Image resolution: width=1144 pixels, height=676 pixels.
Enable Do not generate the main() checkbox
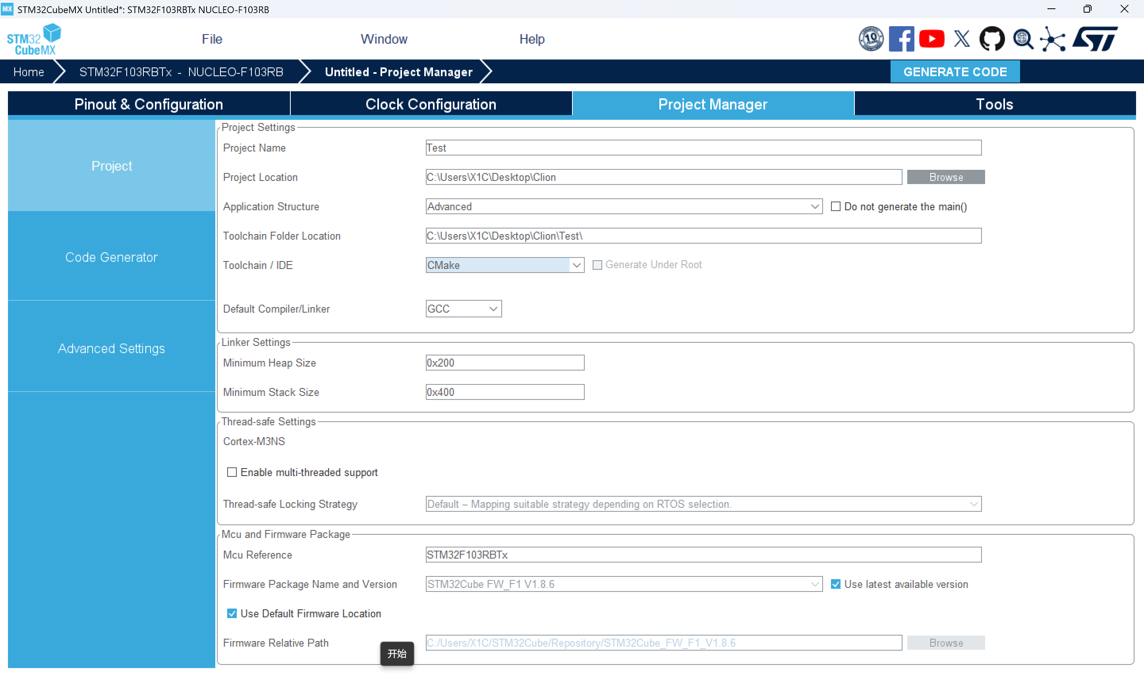click(x=835, y=206)
